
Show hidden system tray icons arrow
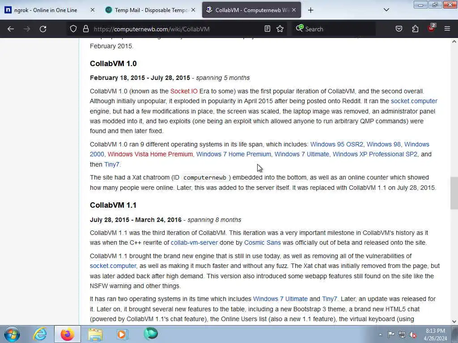pos(380,335)
